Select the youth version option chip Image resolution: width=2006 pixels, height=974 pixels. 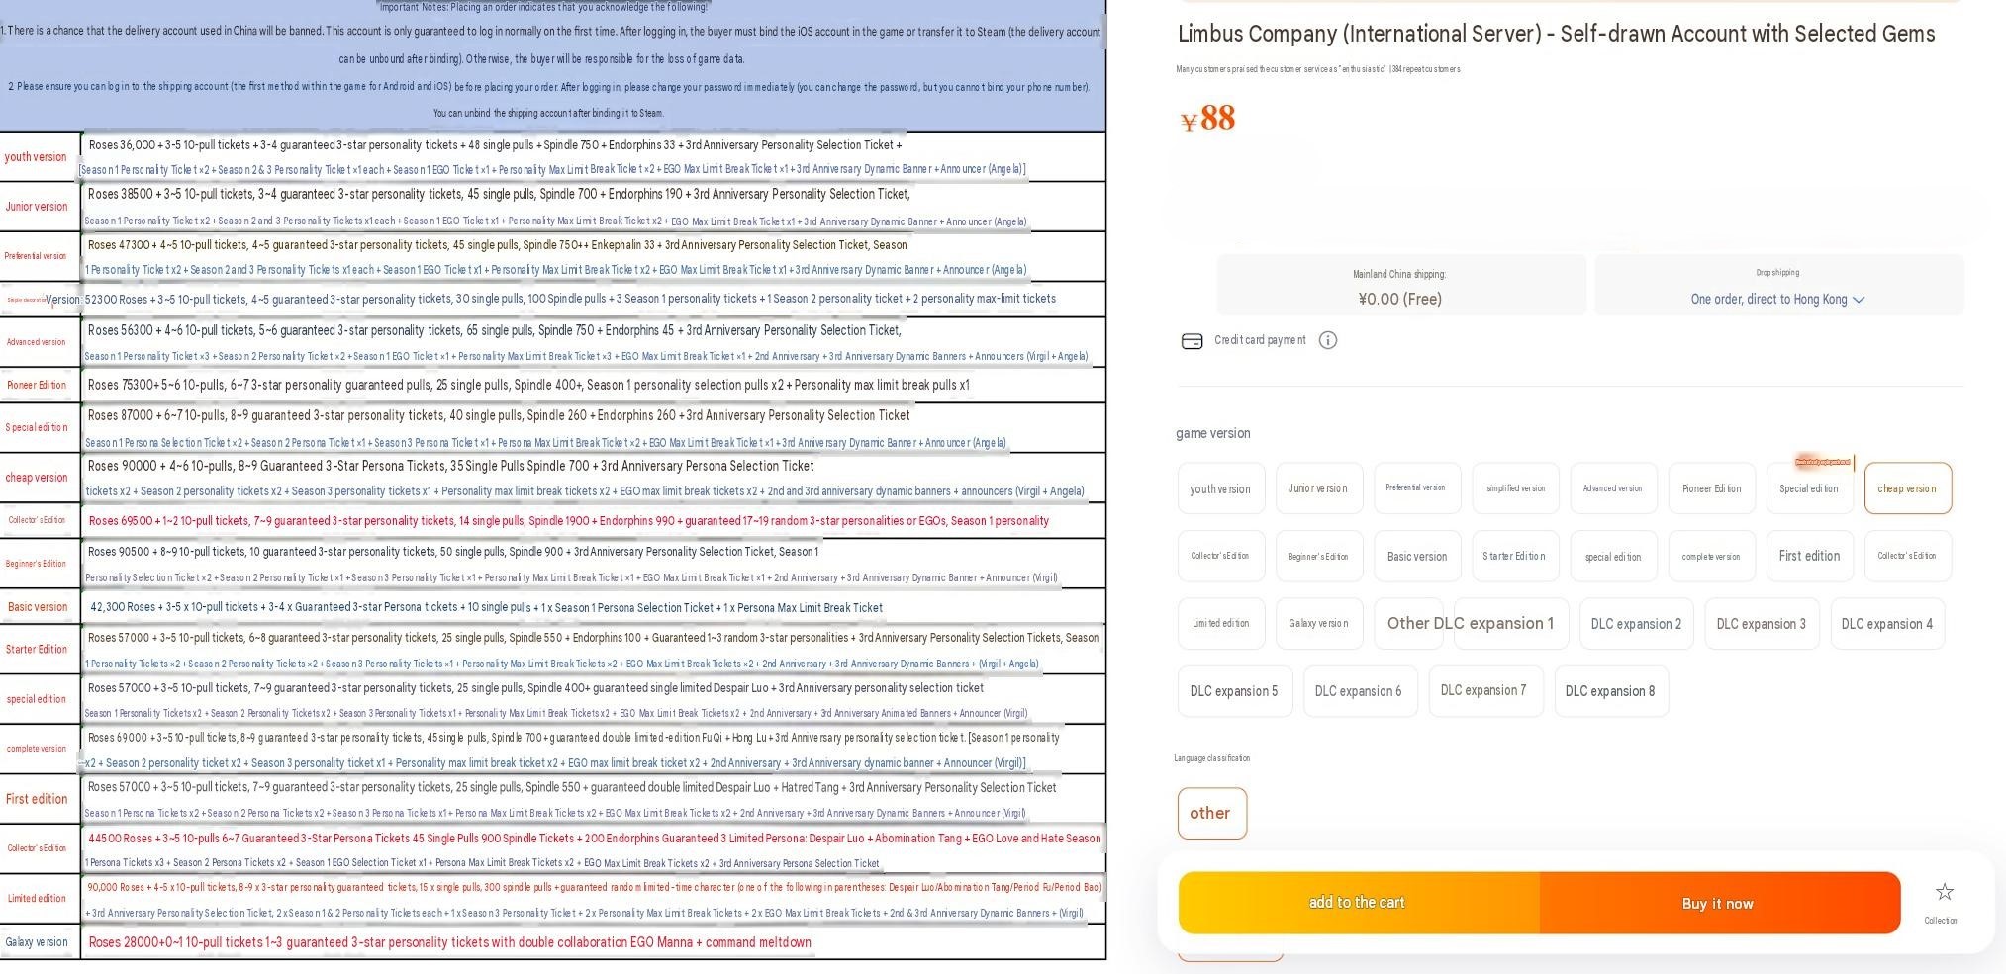1220,488
